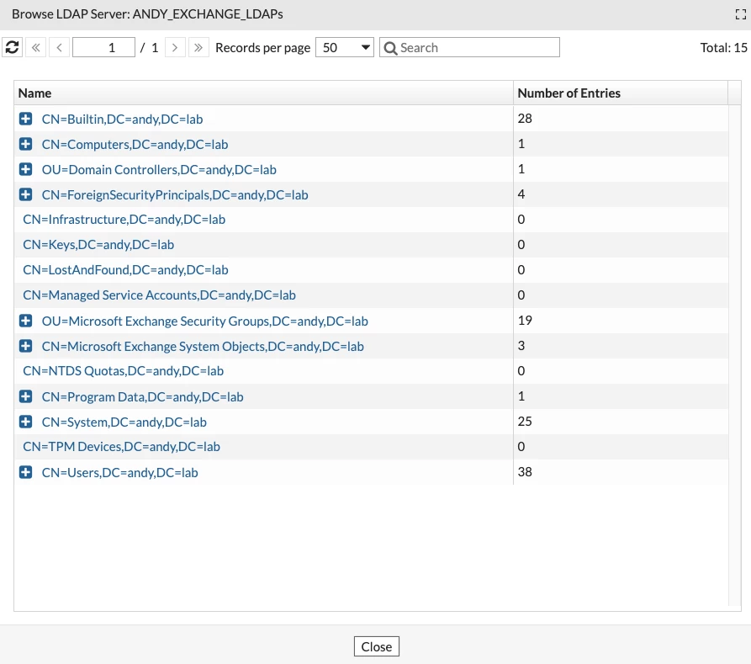Image resolution: width=751 pixels, height=664 pixels.
Task: Open CN=NTDS Quotas,DC=andy,DC=lab link
Action: (x=123, y=371)
